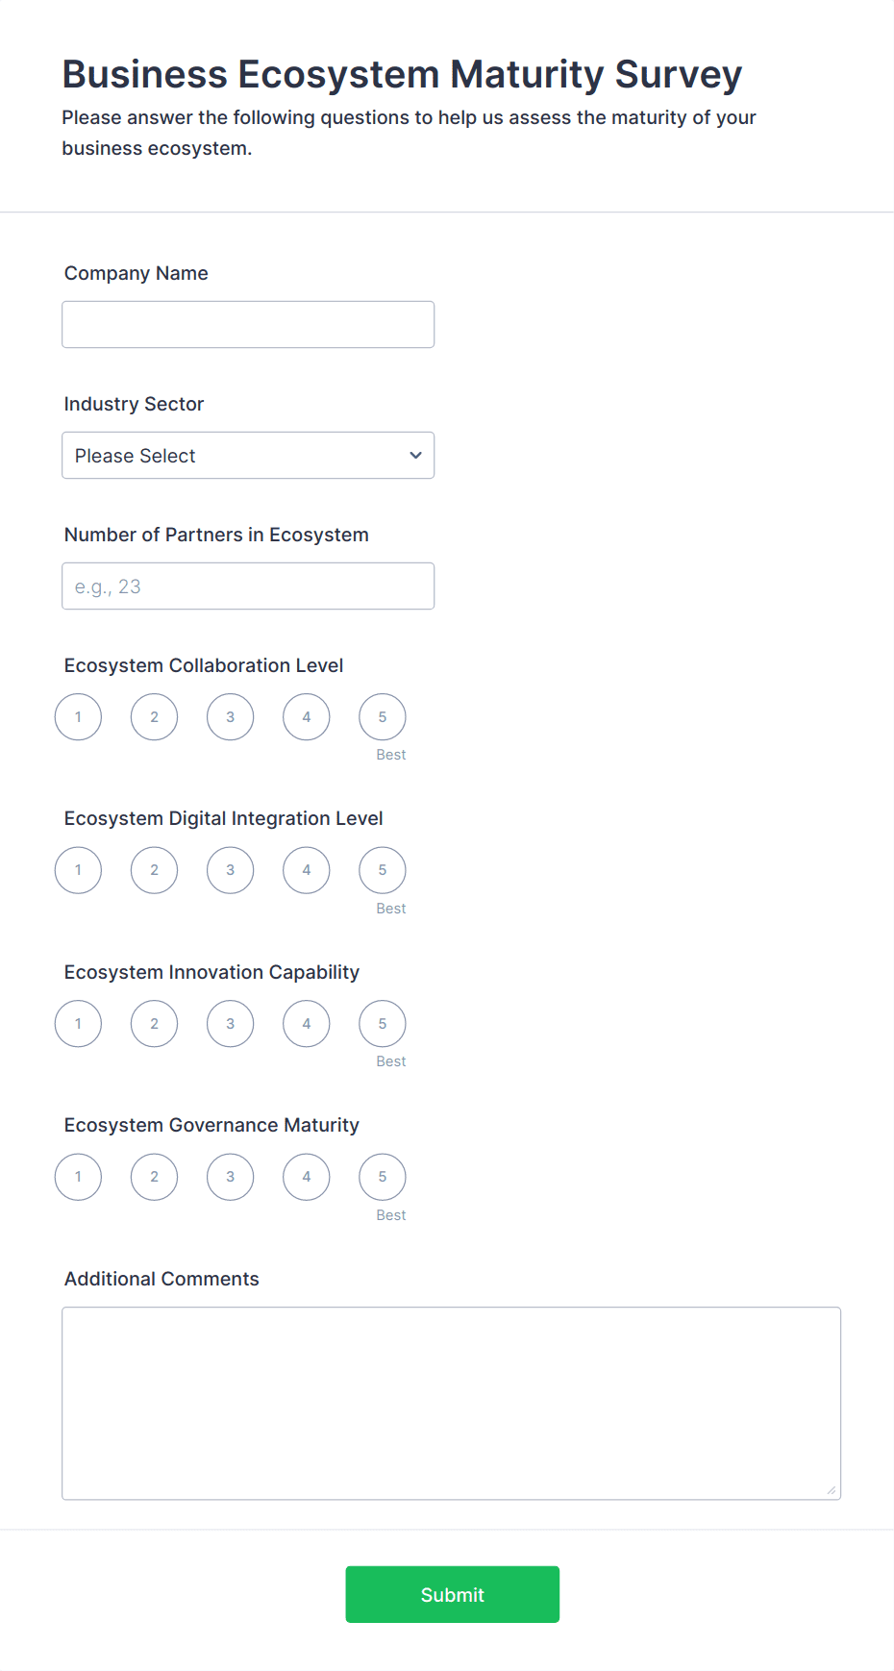Choose rating 2 for Ecosystem Innovation Capability
The height and width of the screenshot is (1671, 894).
click(154, 1023)
